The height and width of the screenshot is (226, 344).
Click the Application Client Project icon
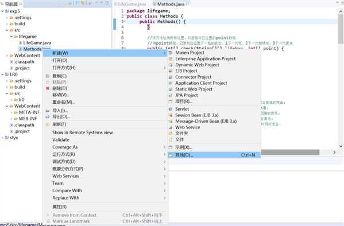[x=171, y=83]
